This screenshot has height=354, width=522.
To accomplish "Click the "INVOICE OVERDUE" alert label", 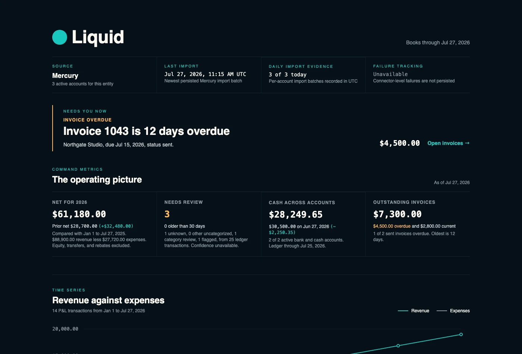I will (87, 120).
